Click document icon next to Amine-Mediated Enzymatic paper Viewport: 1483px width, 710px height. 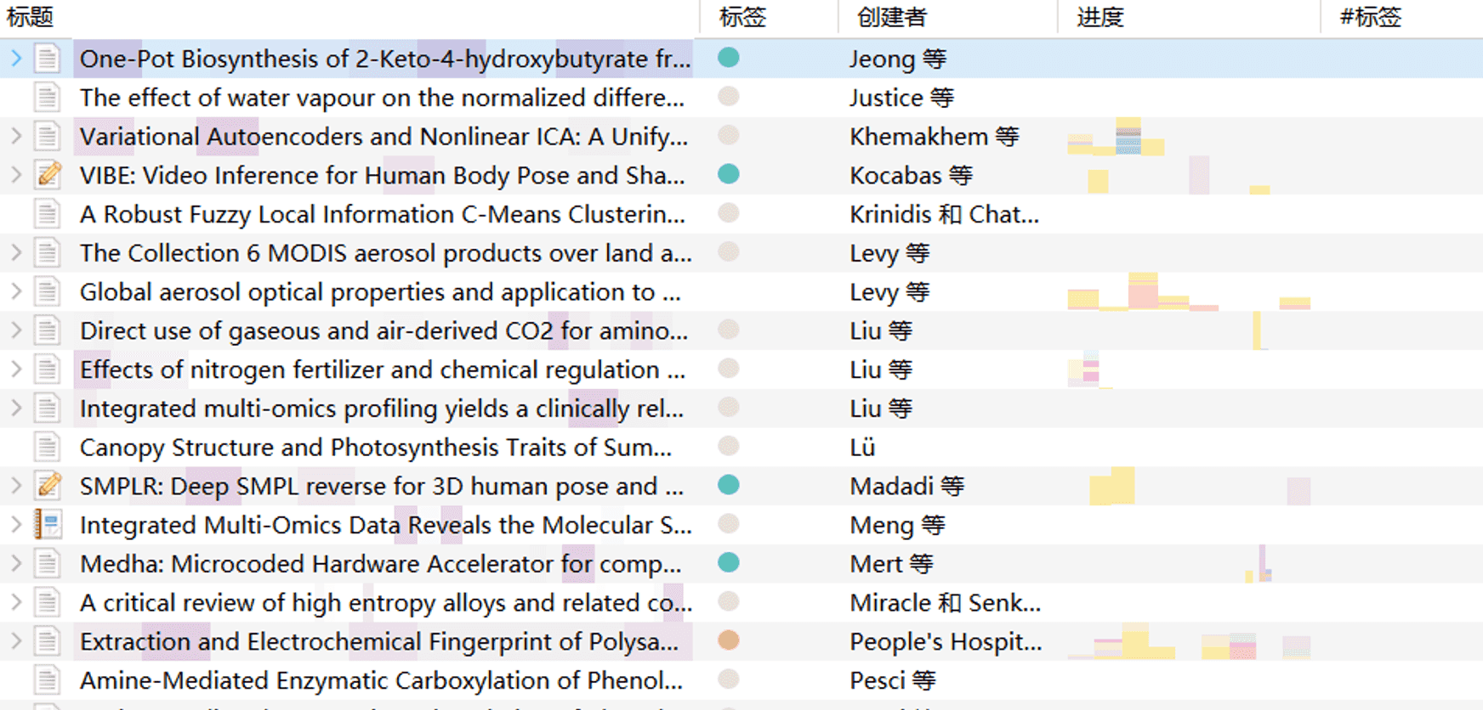click(x=48, y=680)
